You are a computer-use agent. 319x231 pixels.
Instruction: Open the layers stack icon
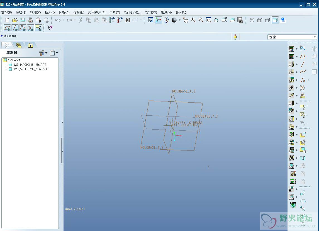(x=232, y=20)
